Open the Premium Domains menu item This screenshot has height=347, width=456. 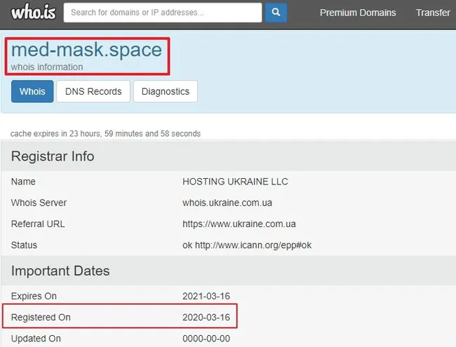click(x=358, y=13)
